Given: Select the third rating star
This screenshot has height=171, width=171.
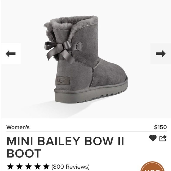Looking at the screenshot, I should point(28,166).
